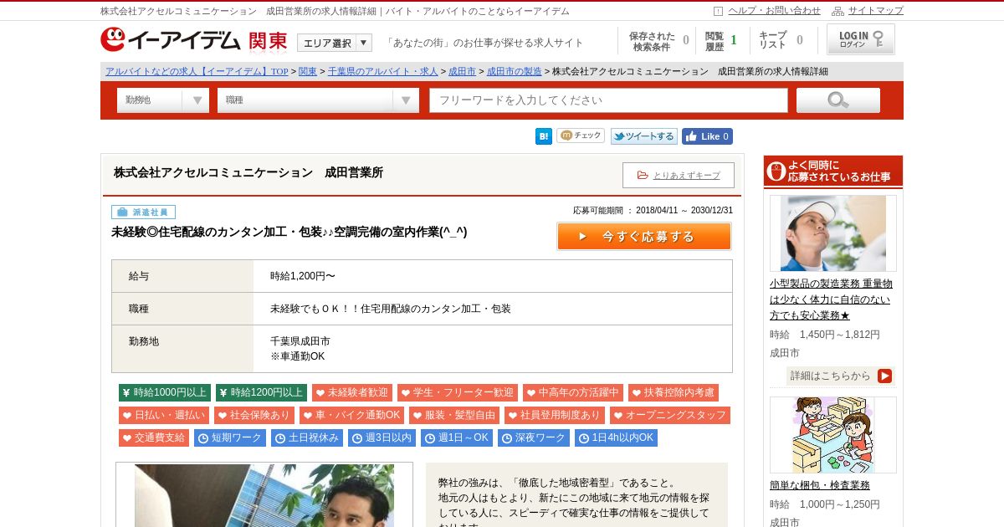Select the 時給1000円以上 tag
Image resolution: width=1004 pixels, height=527 pixels.
pyautogui.click(x=165, y=392)
